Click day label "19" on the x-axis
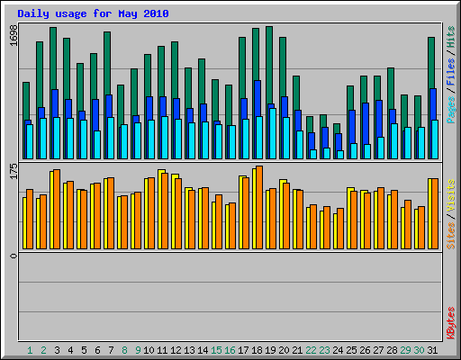The height and width of the screenshot is (360, 461). coord(270,350)
